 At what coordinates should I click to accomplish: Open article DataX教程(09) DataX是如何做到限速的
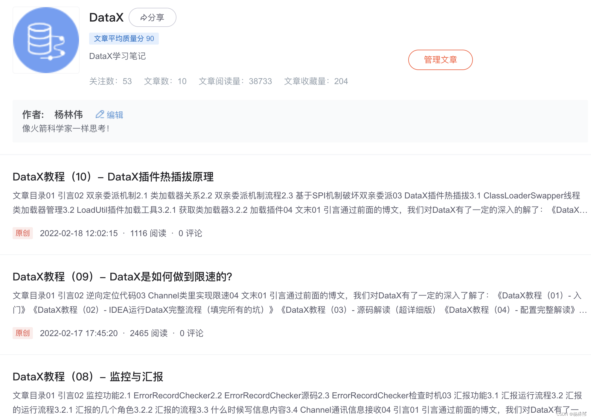click(x=122, y=277)
